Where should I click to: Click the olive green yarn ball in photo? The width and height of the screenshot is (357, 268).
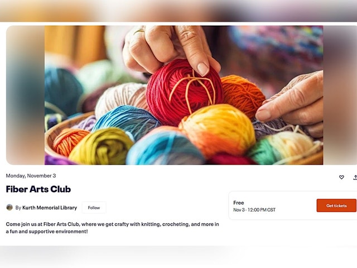(x=101, y=146)
